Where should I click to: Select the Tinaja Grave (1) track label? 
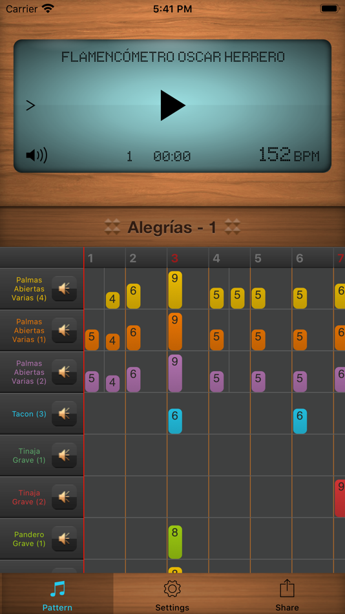[x=29, y=456]
